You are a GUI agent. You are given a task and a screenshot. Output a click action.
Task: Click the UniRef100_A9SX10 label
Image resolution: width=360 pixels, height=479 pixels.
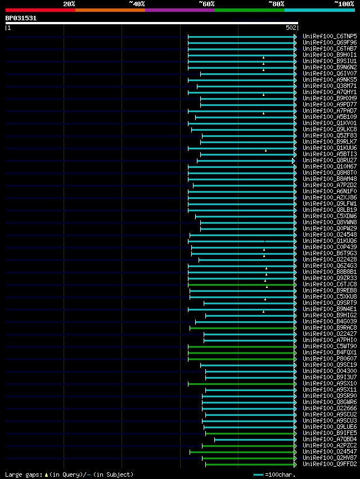(330, 383)
